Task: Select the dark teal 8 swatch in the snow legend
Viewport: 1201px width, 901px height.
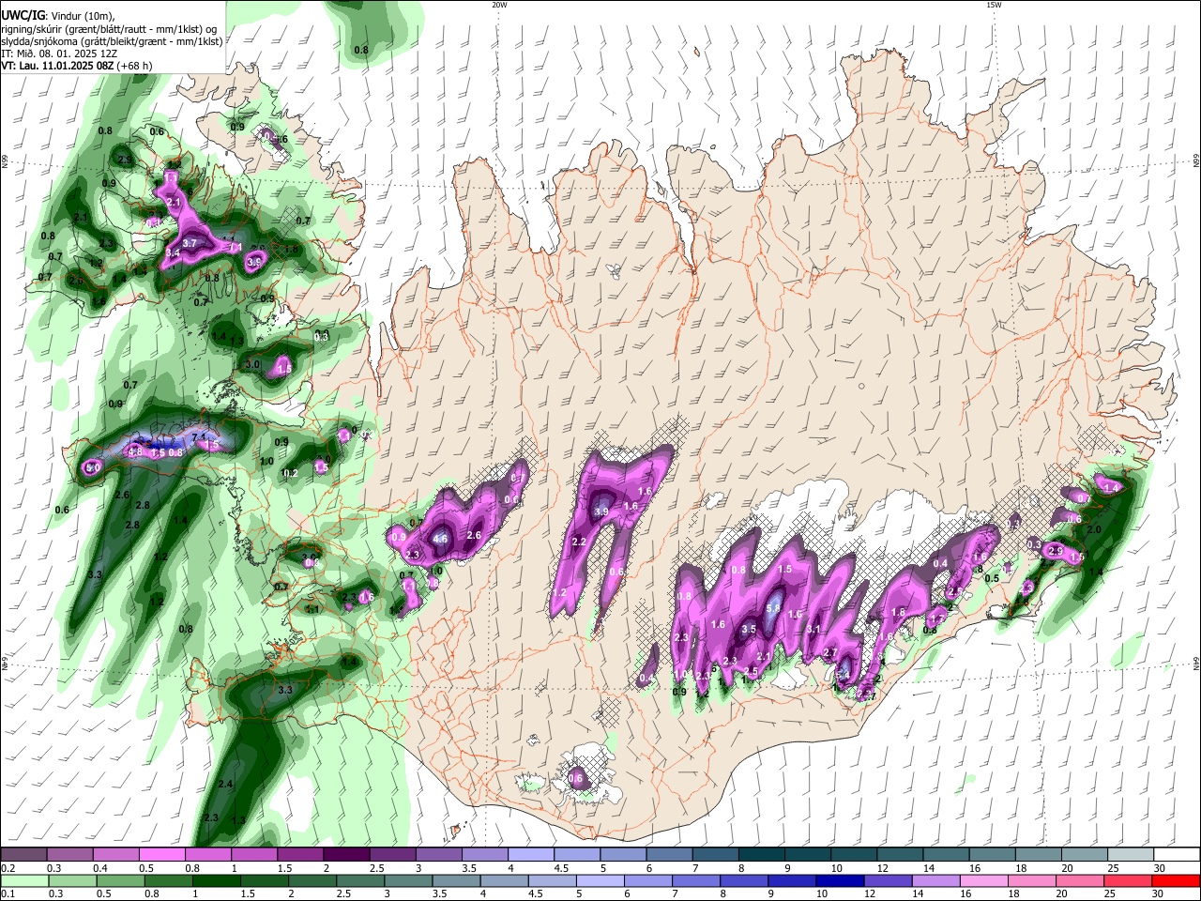Action: click(x=761, y=855)
